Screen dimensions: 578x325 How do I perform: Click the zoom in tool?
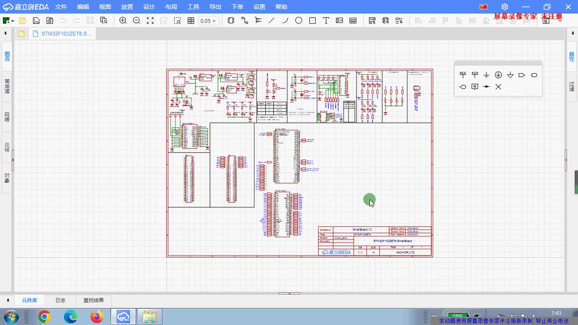pos(123,20)
